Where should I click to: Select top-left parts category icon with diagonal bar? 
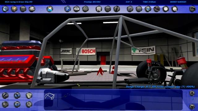[x=5, y=95]
